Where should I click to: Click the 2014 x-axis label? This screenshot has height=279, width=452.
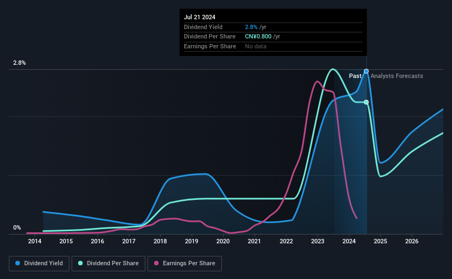click(35, 241)
